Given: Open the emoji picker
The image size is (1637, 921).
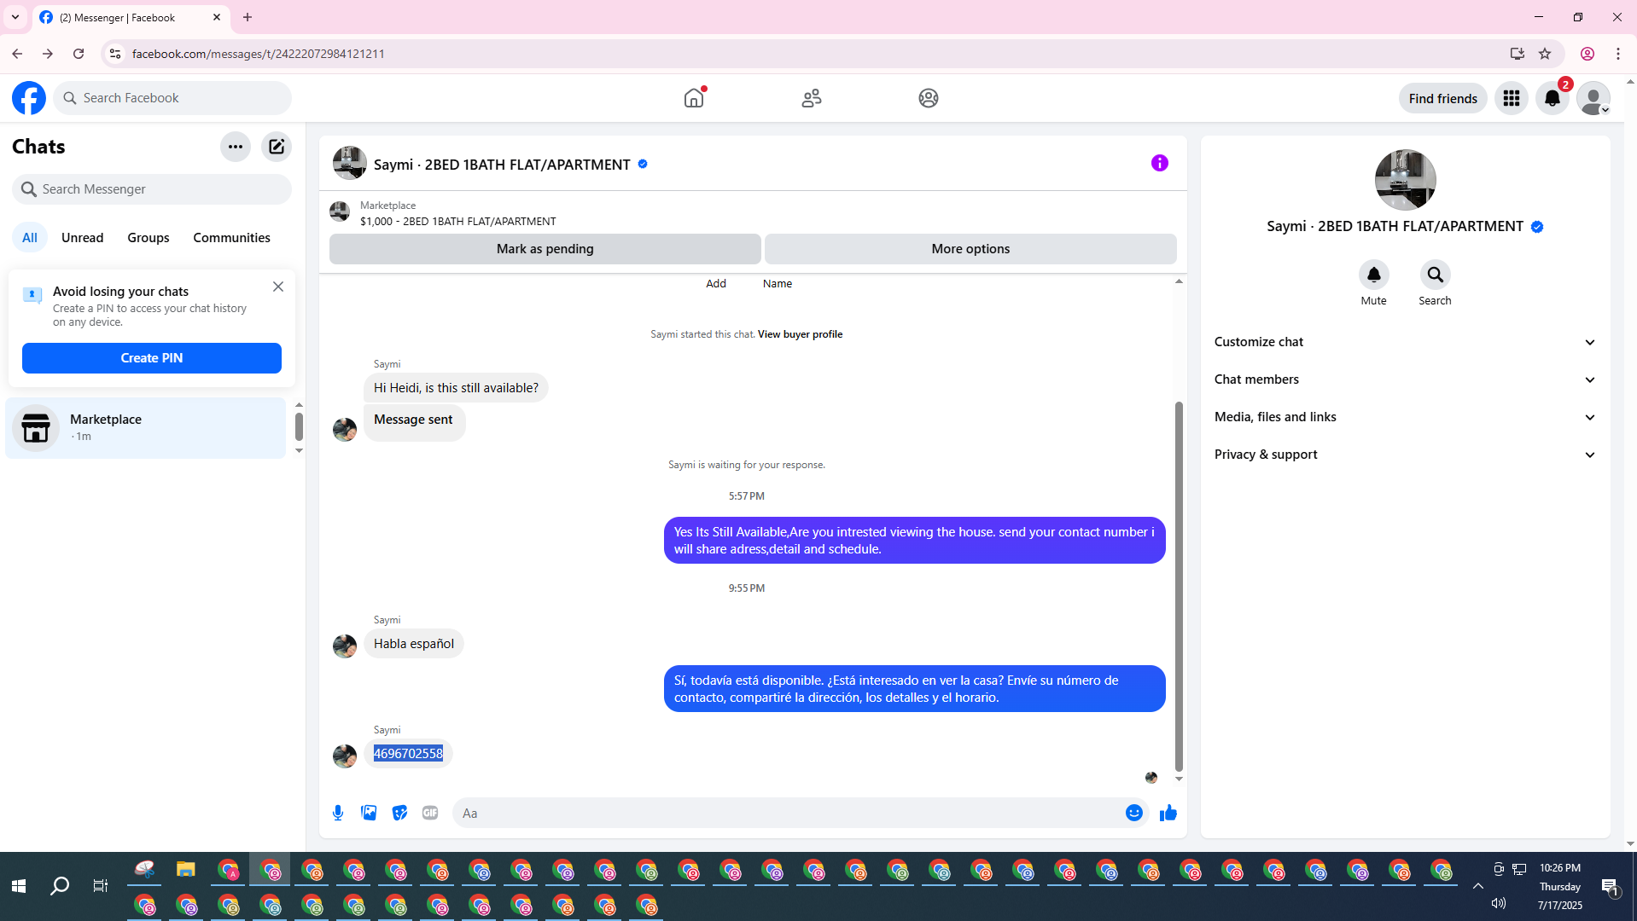Looking at the screenshot, I should click(x=1133, y=814).
